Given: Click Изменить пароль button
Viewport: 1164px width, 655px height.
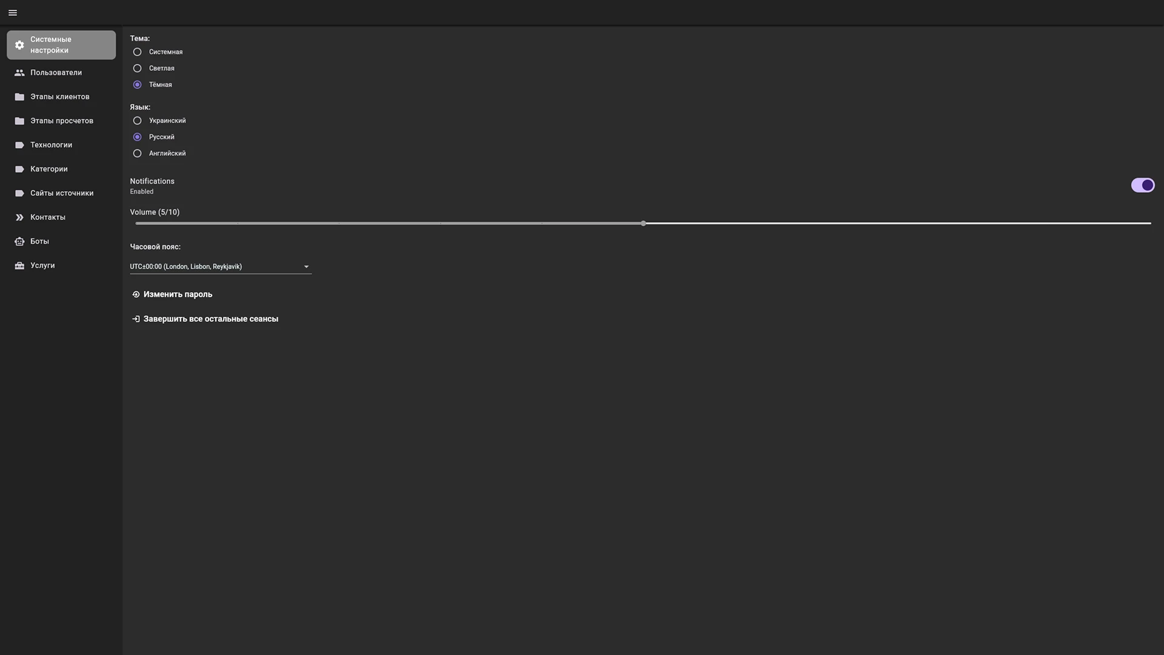Looking at the screenshot, I should point(178,295).
